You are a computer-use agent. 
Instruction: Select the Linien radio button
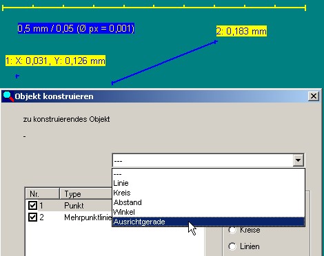(x=232, y=246)
